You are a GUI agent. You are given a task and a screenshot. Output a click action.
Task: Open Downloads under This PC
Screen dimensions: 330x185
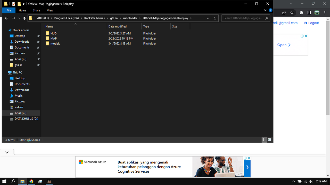coord(22,90)
